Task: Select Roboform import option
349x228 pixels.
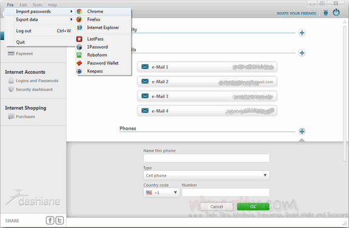Action: [x=104, y=55]
